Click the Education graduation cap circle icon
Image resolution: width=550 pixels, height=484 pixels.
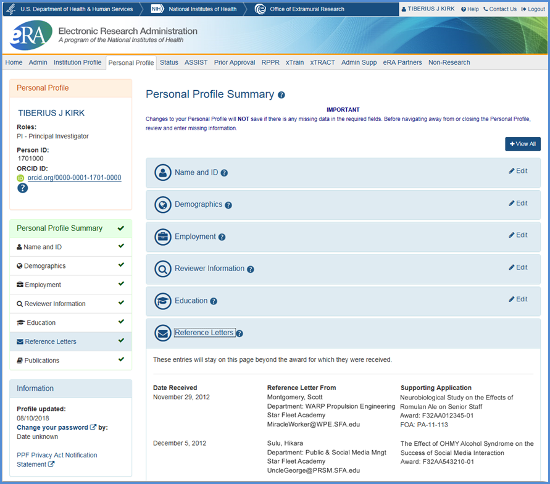pyautogui.click(x=163, y=301)
